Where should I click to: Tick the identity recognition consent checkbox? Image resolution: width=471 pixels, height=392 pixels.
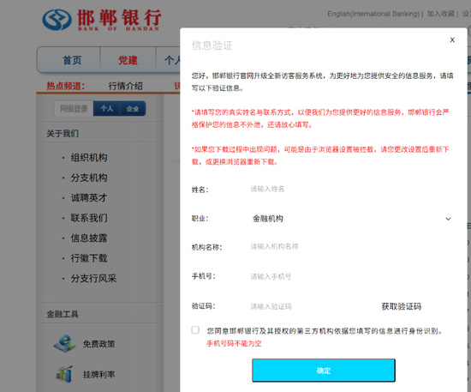click(195, 330)
